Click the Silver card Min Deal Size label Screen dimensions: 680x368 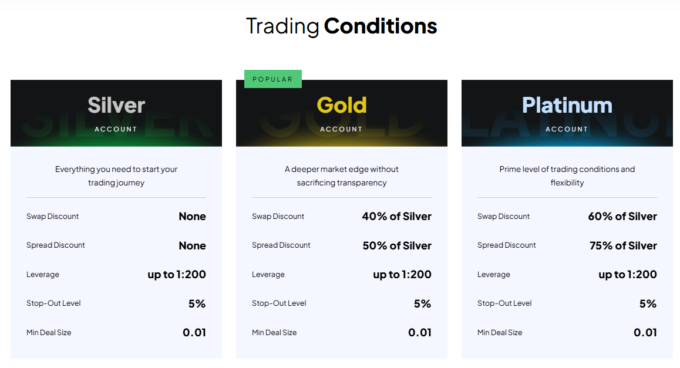point(49,332)
